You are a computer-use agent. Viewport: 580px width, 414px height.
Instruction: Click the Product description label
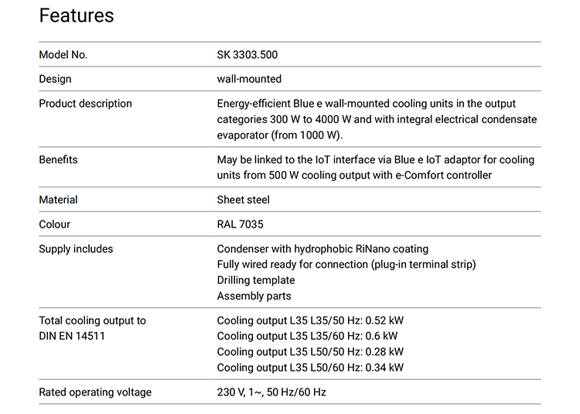pyautogui.click(x=85, y=104)
